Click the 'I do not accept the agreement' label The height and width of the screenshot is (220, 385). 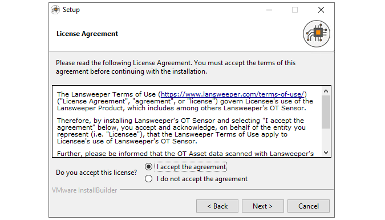pyautogui.click(x=202, y=179)
